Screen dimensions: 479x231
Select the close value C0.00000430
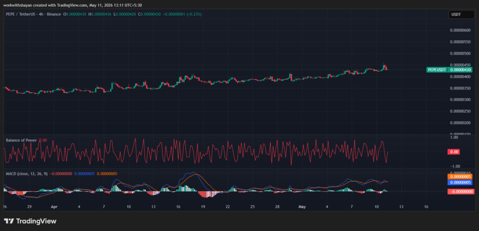click(150, 14)
